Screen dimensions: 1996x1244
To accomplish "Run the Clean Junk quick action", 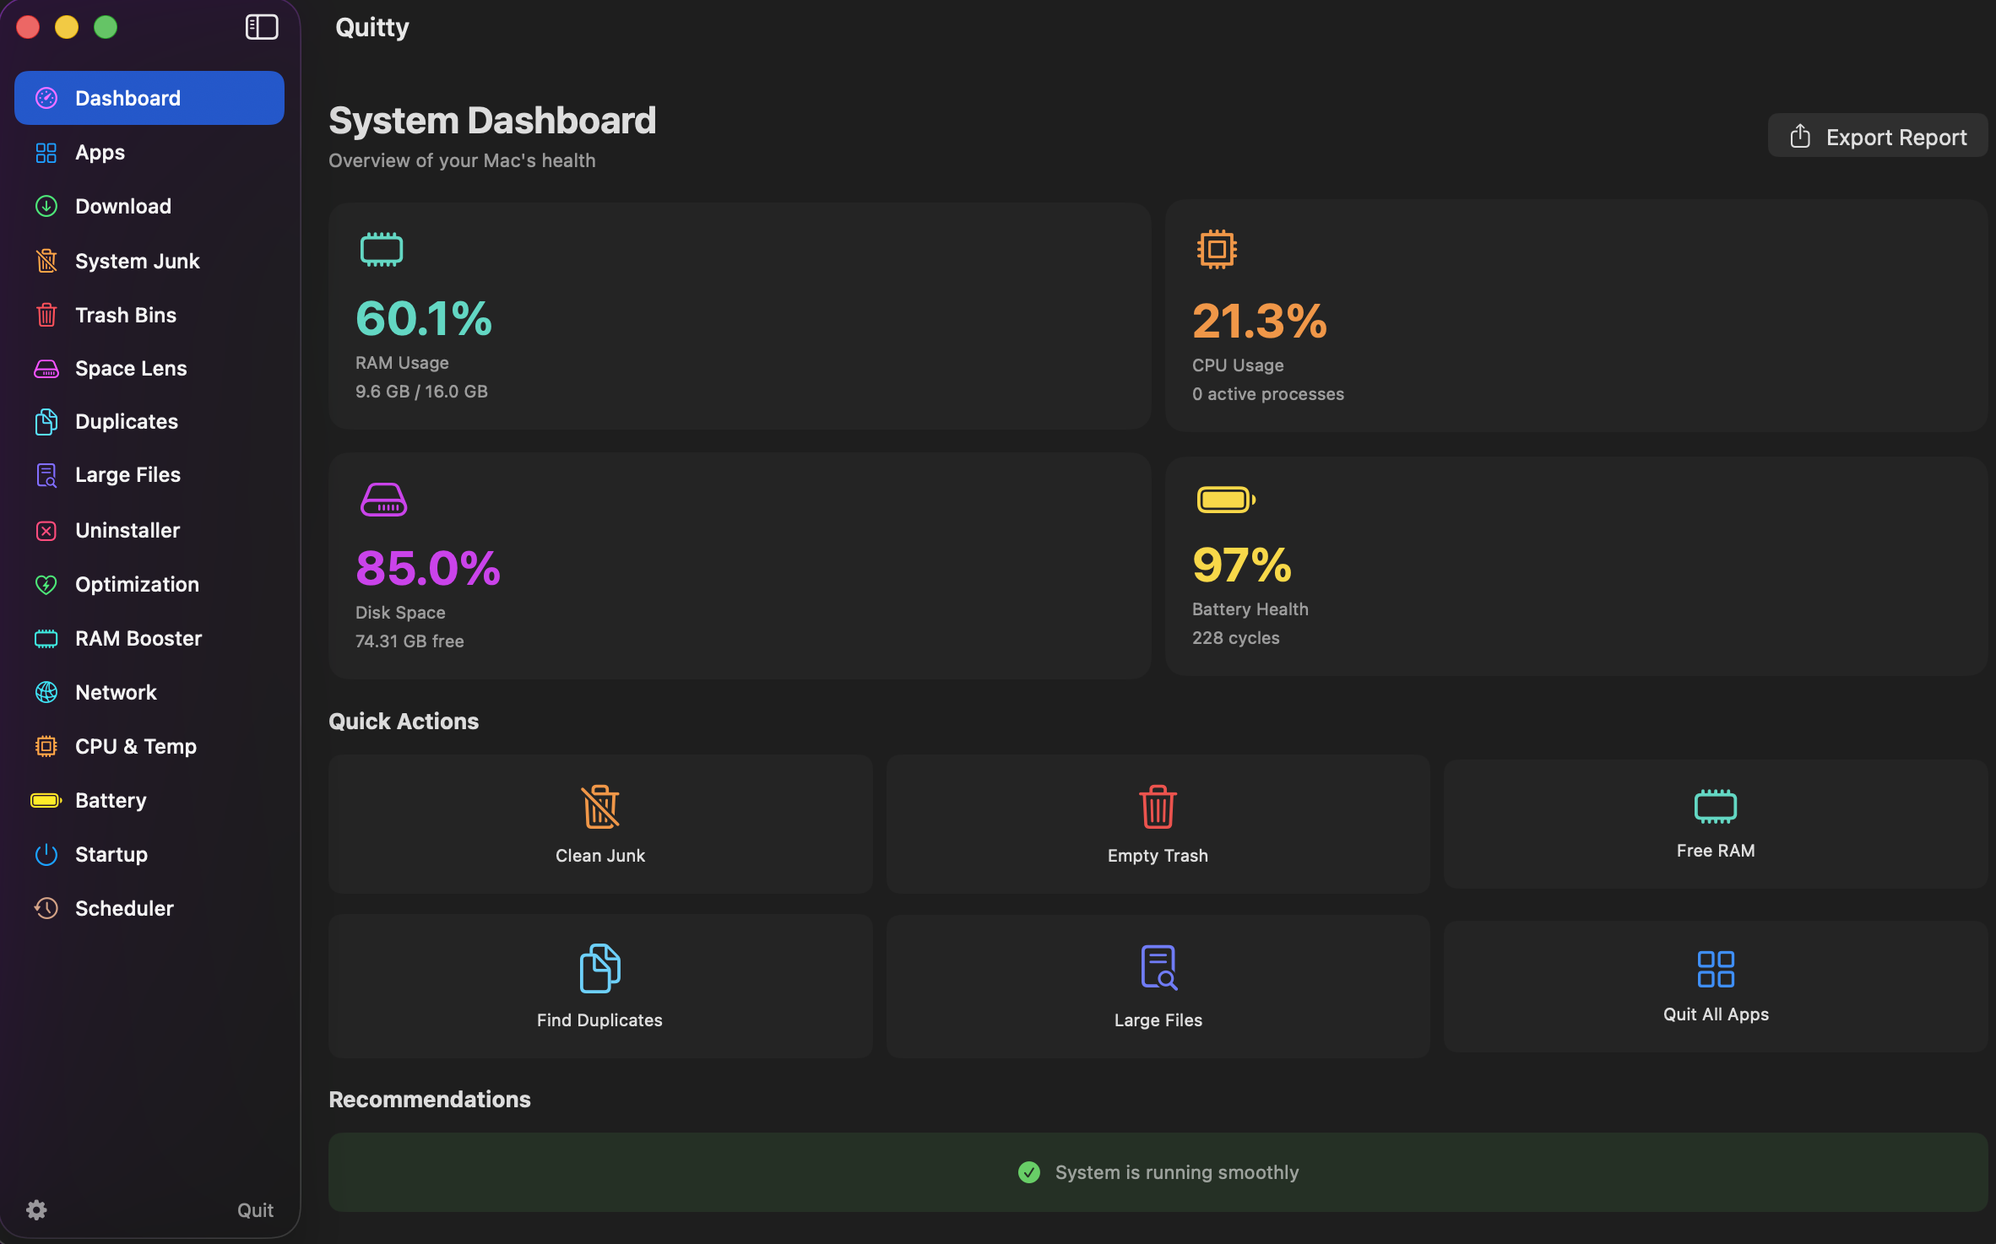I will point(599,824).
